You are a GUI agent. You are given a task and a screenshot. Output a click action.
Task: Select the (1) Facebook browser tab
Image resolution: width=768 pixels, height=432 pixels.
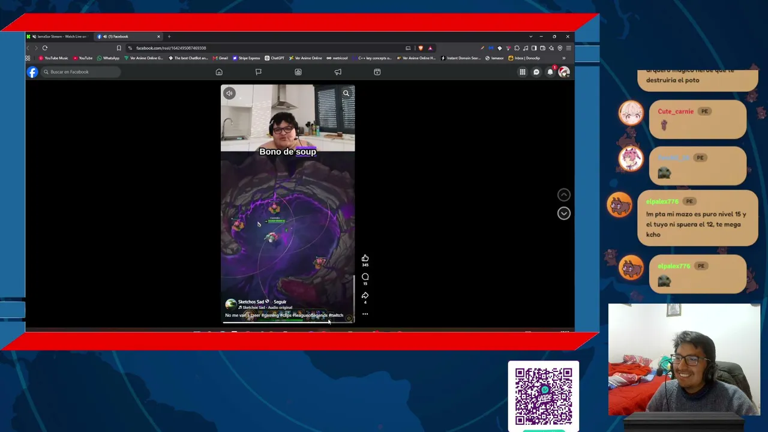click(128, 37)
